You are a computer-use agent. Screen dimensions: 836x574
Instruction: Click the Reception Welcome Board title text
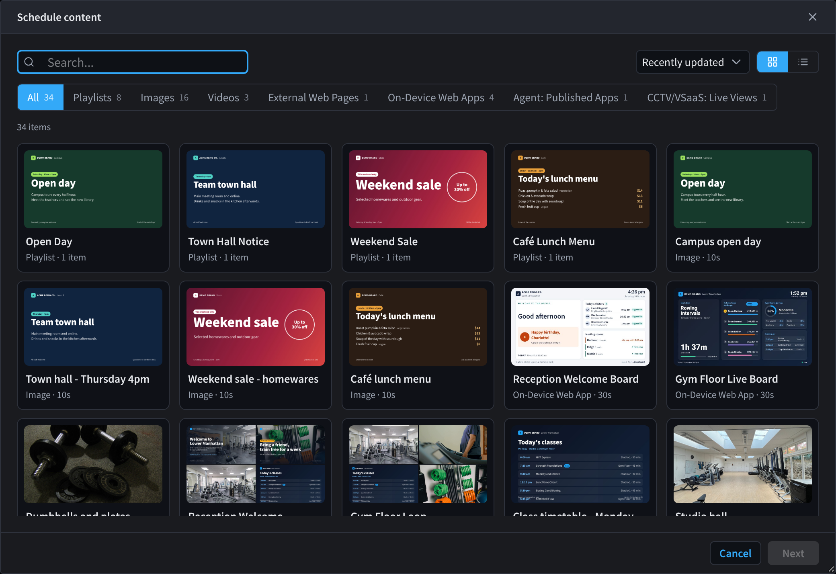pos(576,379)
